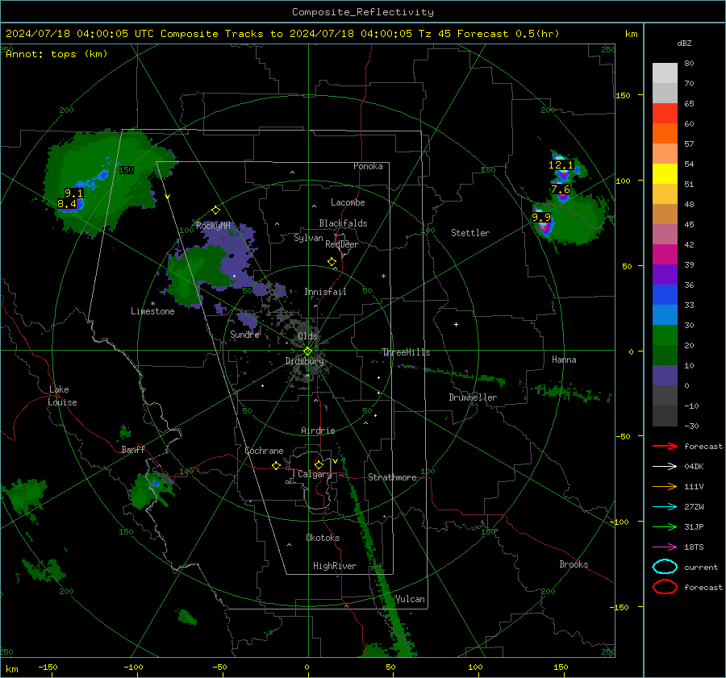Click the Ponoka city label
The image size is (726, 678).
[x=368, y=166]
